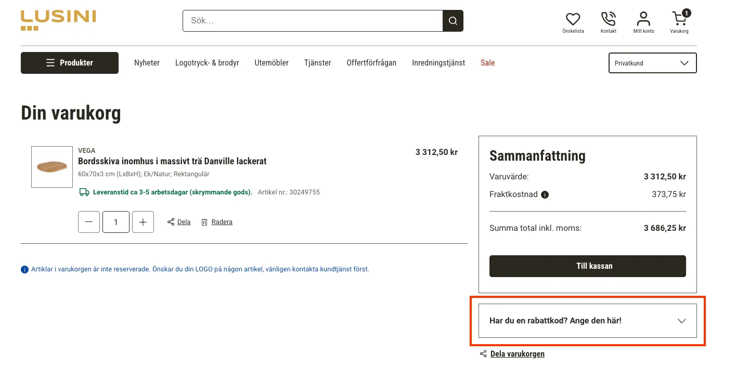Click the Varuvärde 3 312,50 kr value
736x366 pixels.
pos(665,177)
